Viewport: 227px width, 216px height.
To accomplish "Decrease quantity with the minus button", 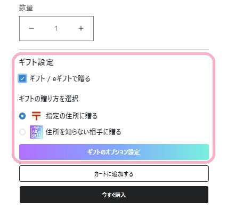I will tap(31, 28).
